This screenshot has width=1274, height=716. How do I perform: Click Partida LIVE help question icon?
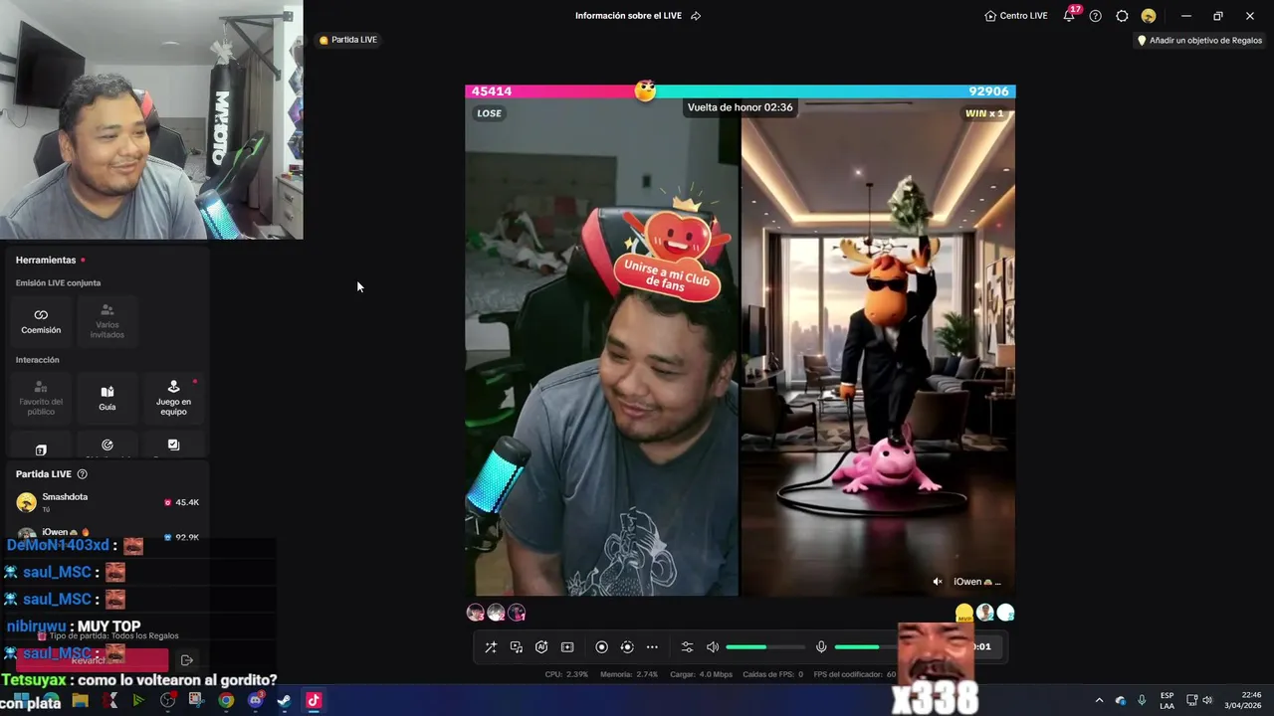(83, 474)
